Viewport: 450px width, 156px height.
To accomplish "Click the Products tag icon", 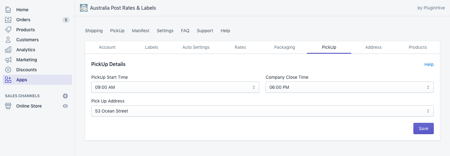I will 8,30.
